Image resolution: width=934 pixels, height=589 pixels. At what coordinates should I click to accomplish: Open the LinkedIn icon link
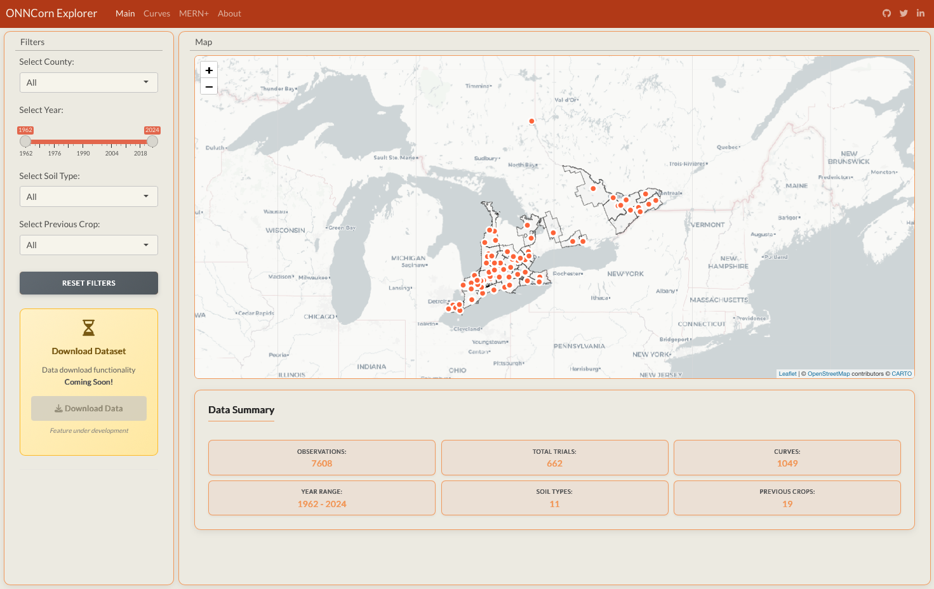click(920, 13)
